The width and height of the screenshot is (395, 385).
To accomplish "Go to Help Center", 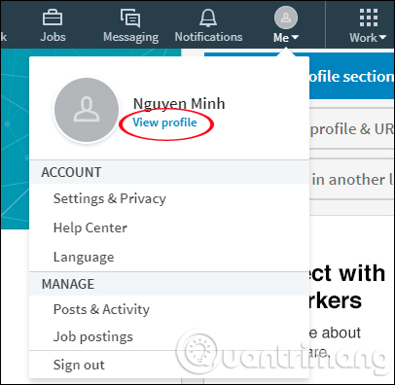I will point(90,227).
